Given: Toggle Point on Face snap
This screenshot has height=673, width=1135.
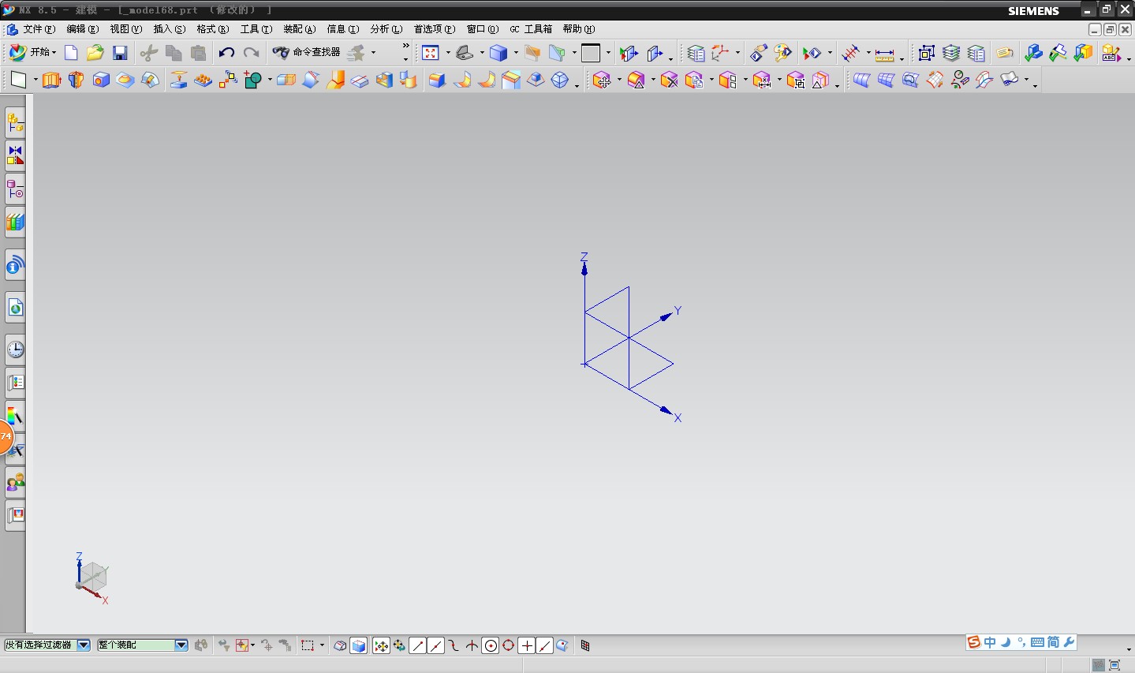Looking at the screenshot, I should click(x=562, y=645).
